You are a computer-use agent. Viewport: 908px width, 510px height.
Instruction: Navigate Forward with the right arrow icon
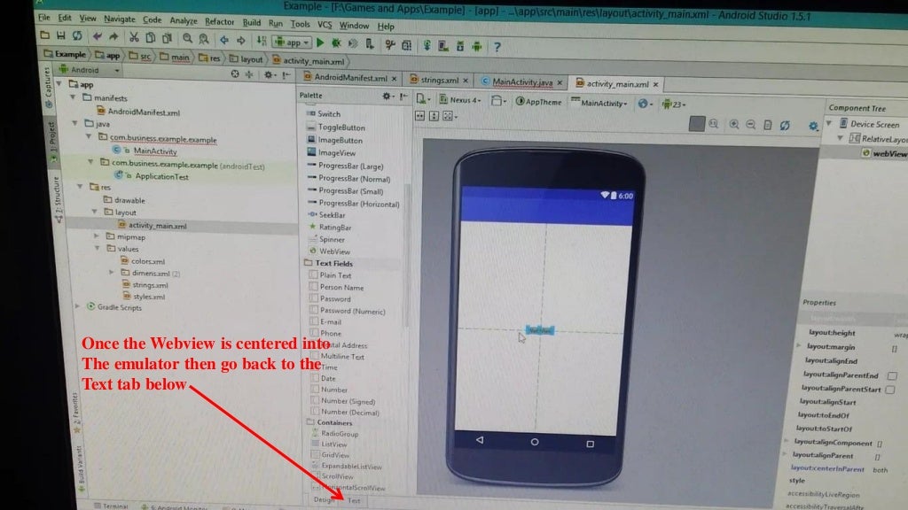tap(241, 41)
